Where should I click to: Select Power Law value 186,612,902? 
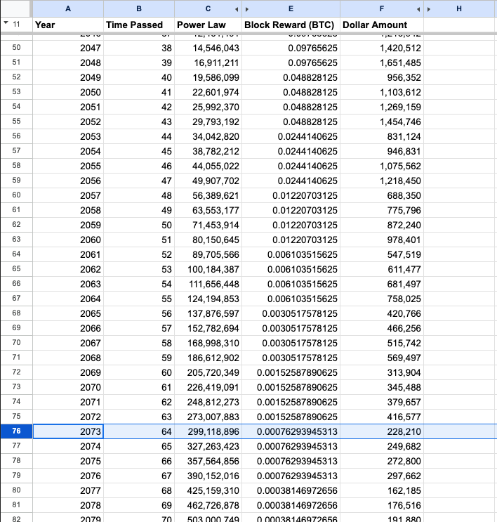coord(208,358)
